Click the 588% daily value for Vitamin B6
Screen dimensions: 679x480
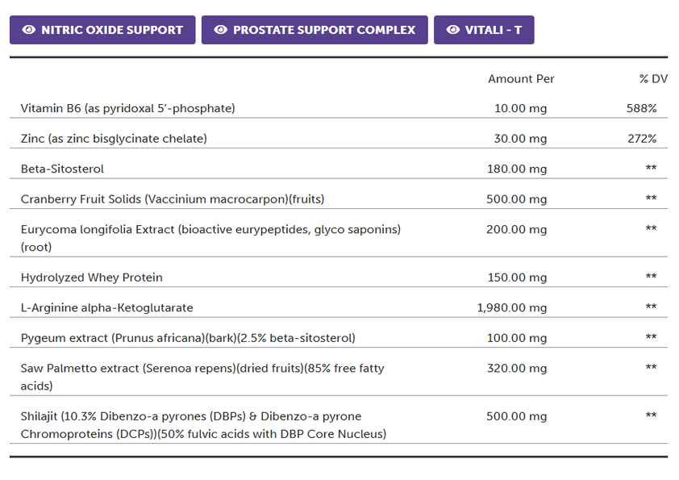click(642, 107)
